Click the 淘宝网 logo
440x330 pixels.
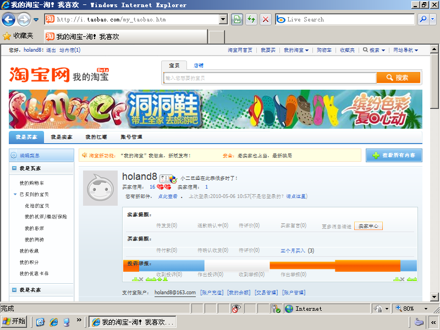[39, 75]
